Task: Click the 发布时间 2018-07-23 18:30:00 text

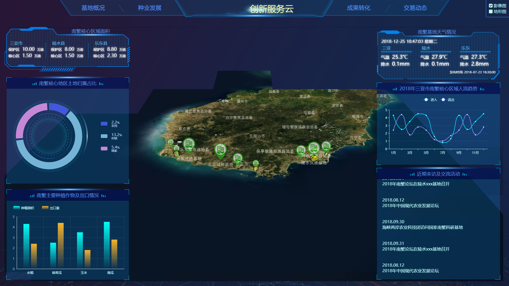Action: tap(472, 72)
